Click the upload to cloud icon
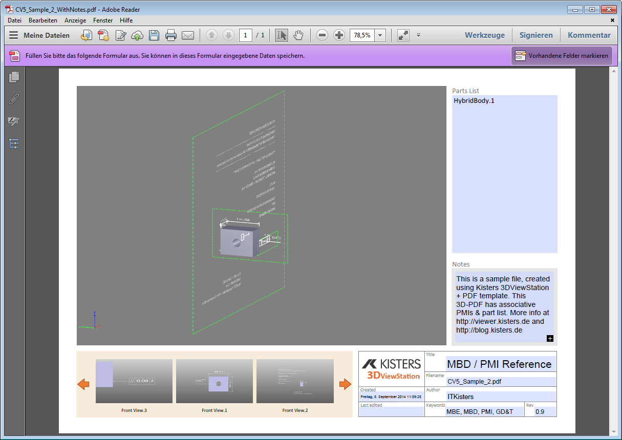Viewport: 622px width, 440px height. [137, 35]
